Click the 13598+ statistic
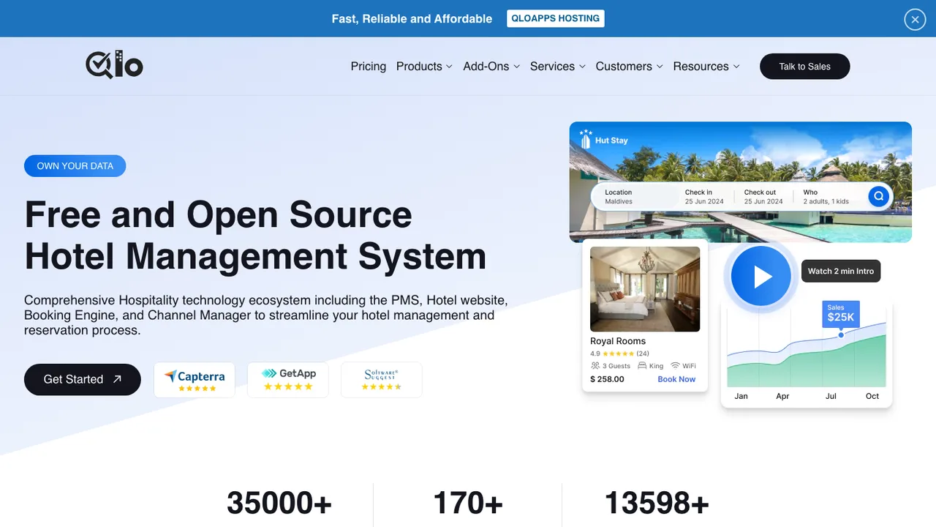 tap(657, 503)
